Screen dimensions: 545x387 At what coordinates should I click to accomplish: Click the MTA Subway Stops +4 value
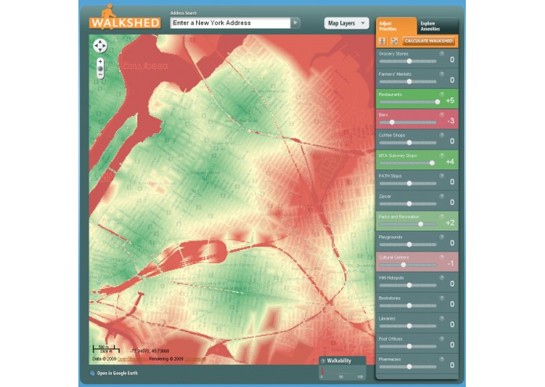click(x=450, y=161)
